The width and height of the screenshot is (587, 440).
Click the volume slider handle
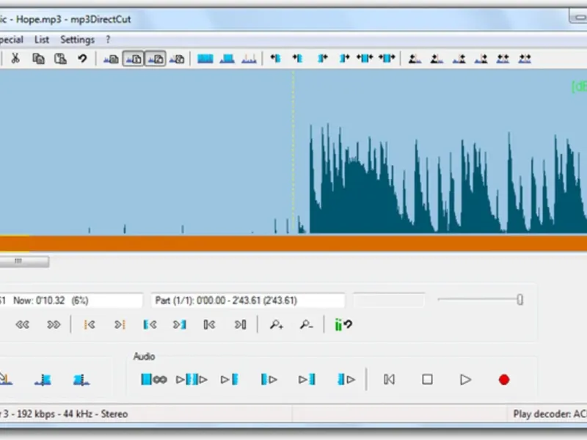click(519, 300)
